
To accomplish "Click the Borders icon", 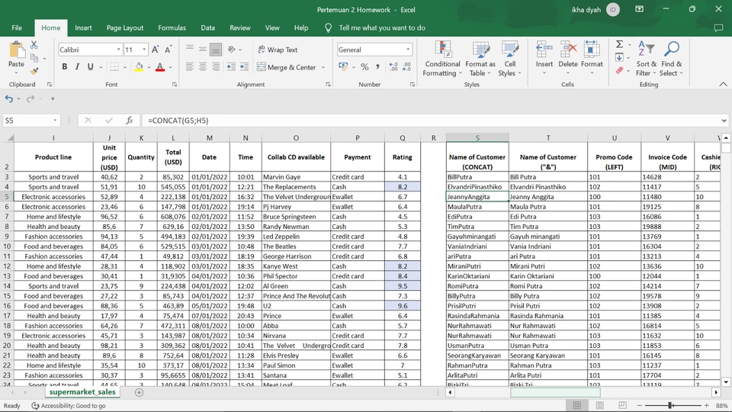I will click(114, 67).
